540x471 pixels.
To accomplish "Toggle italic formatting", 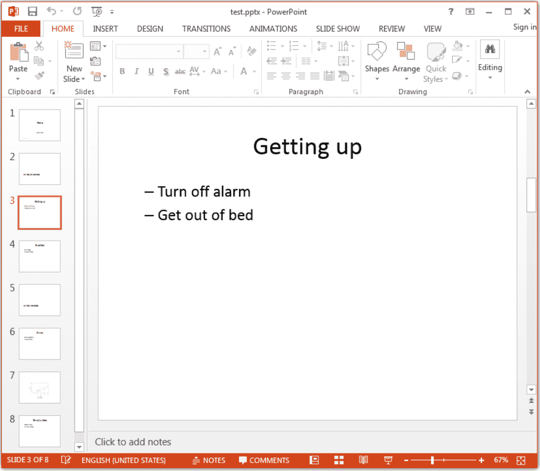I will (136, 72).
